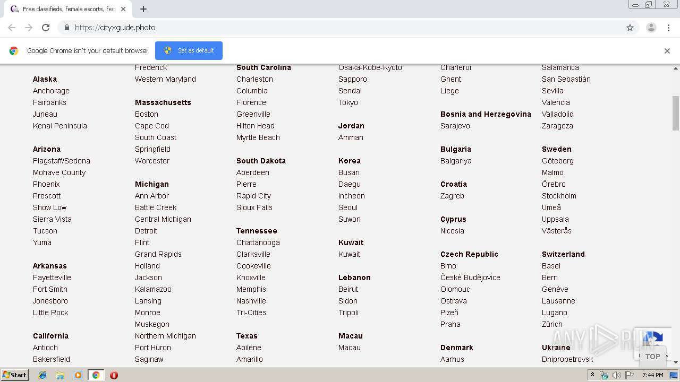This screenshot has width=680, height=382.
Task: Click the TOP back-to-top button
Action: pyautogui.click(x=652, y=357)
